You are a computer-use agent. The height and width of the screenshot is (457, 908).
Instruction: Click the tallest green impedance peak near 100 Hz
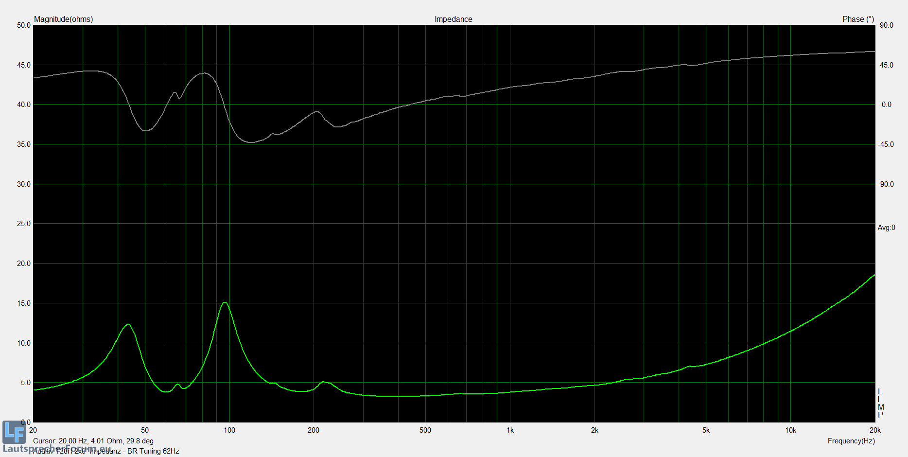point(225,303)
